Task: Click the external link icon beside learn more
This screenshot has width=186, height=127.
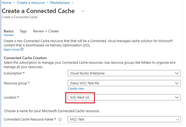Action: 22,49
